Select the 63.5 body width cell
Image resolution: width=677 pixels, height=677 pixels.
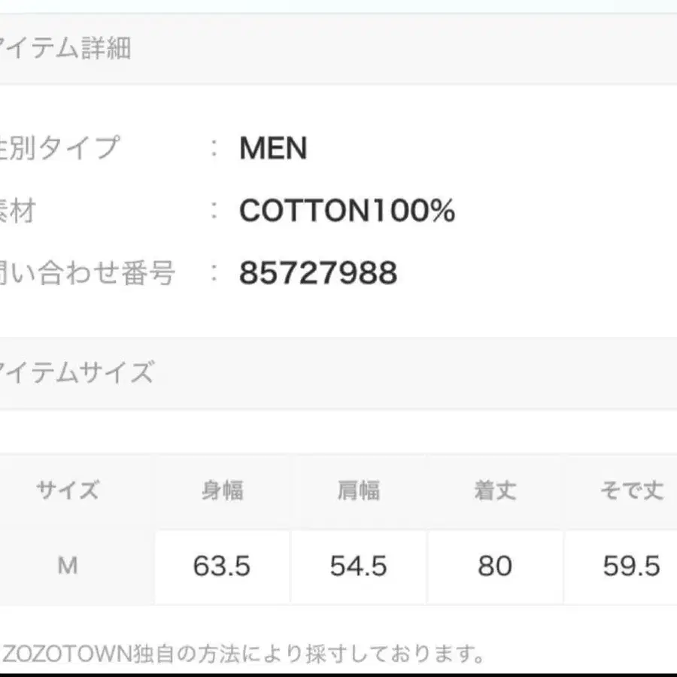222,566
